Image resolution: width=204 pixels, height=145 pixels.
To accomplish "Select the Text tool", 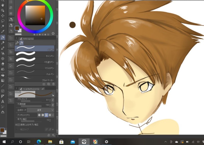I will [3, 102].
